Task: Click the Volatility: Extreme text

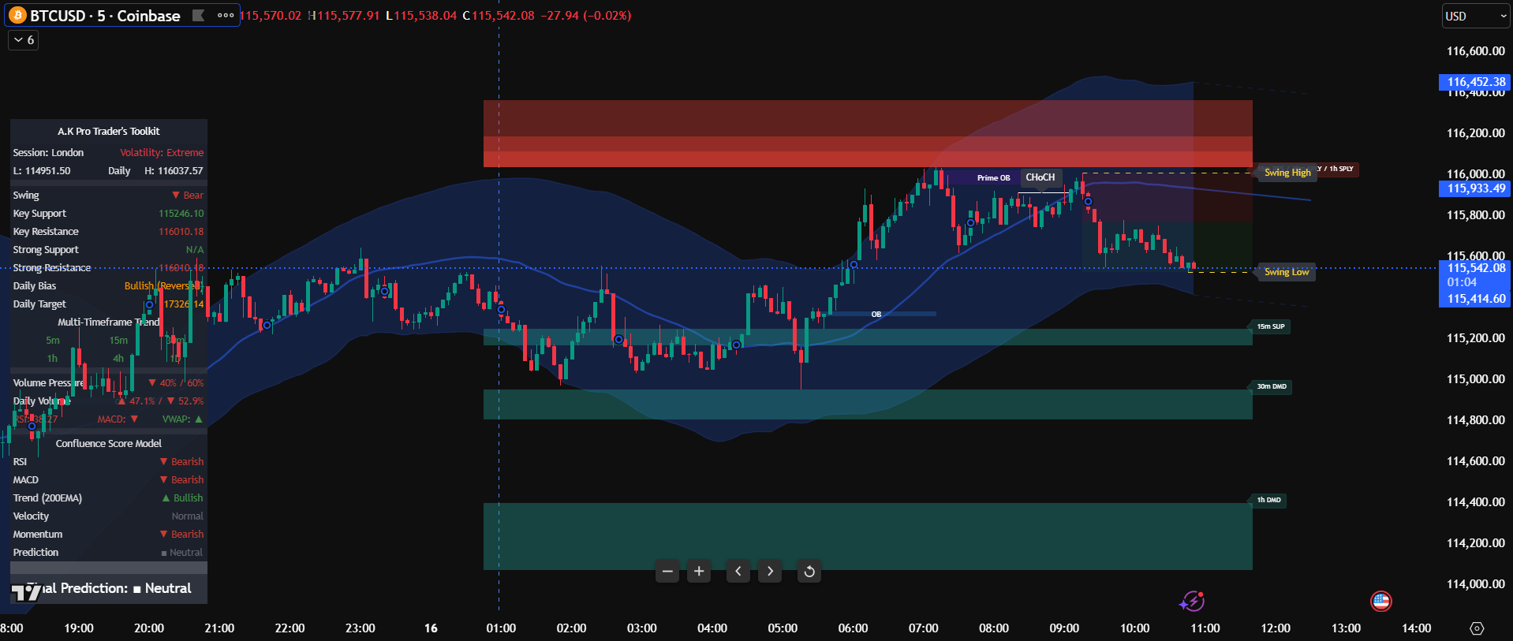Action: pos(162,153)
